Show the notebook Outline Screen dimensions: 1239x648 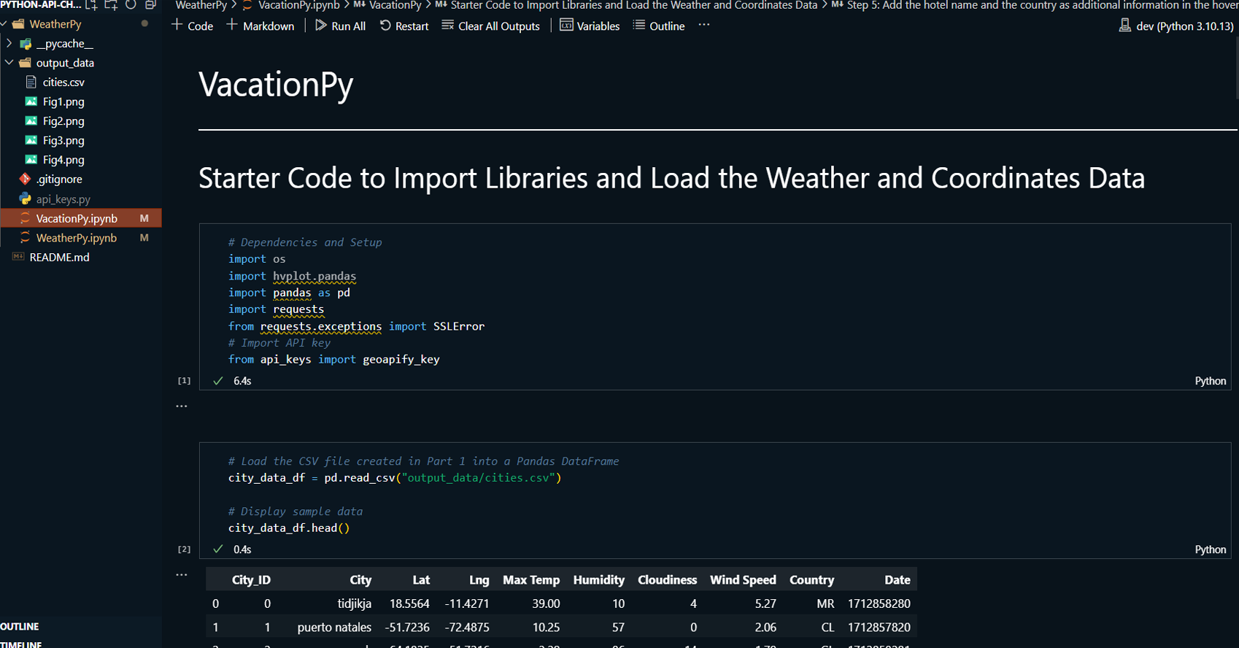coord(659,26)
